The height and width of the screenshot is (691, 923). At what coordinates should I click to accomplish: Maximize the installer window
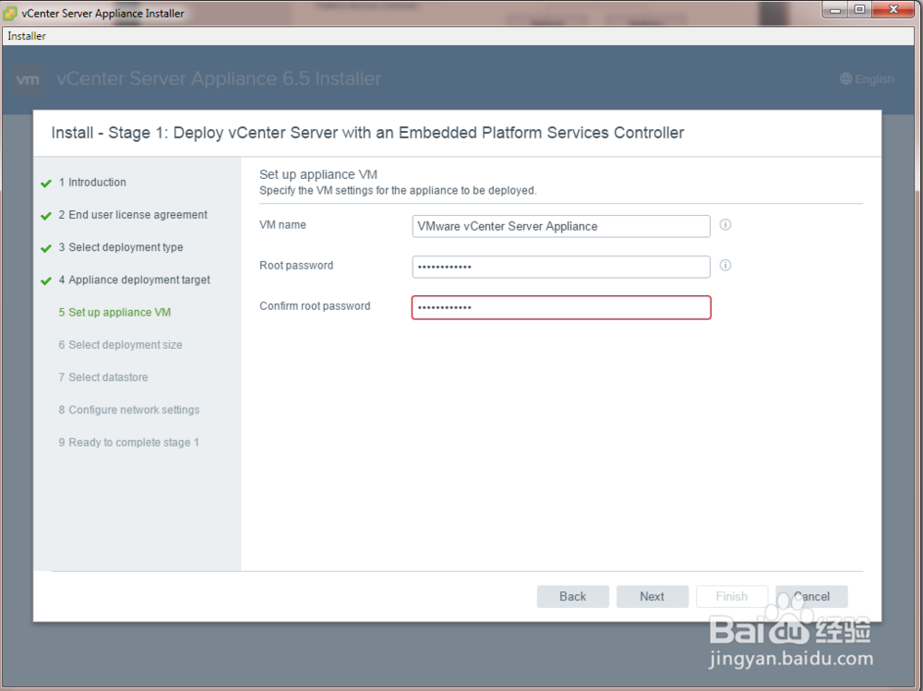[860, 9]
